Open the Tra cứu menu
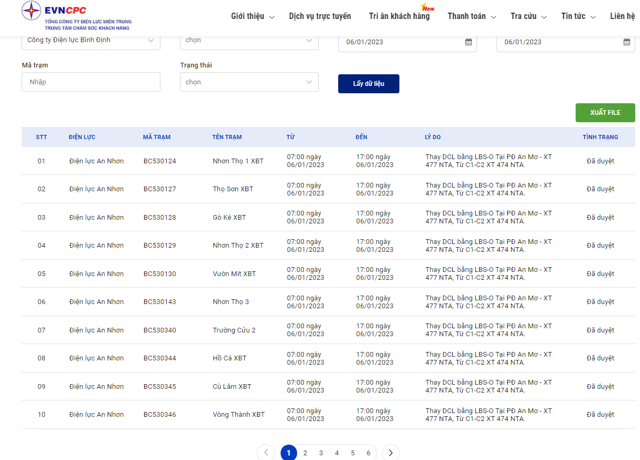This screenshot has height=460, width=640. (x=528, y=16)
